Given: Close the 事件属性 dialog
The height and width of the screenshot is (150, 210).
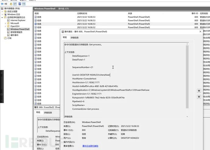Looking at the screenshot, I should click(200, 31).
